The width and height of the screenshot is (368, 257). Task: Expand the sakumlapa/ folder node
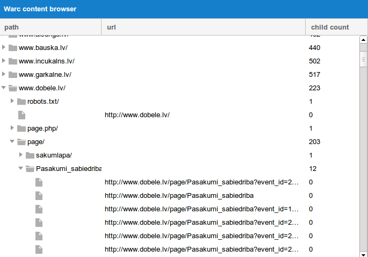click(x=20, y=154)
